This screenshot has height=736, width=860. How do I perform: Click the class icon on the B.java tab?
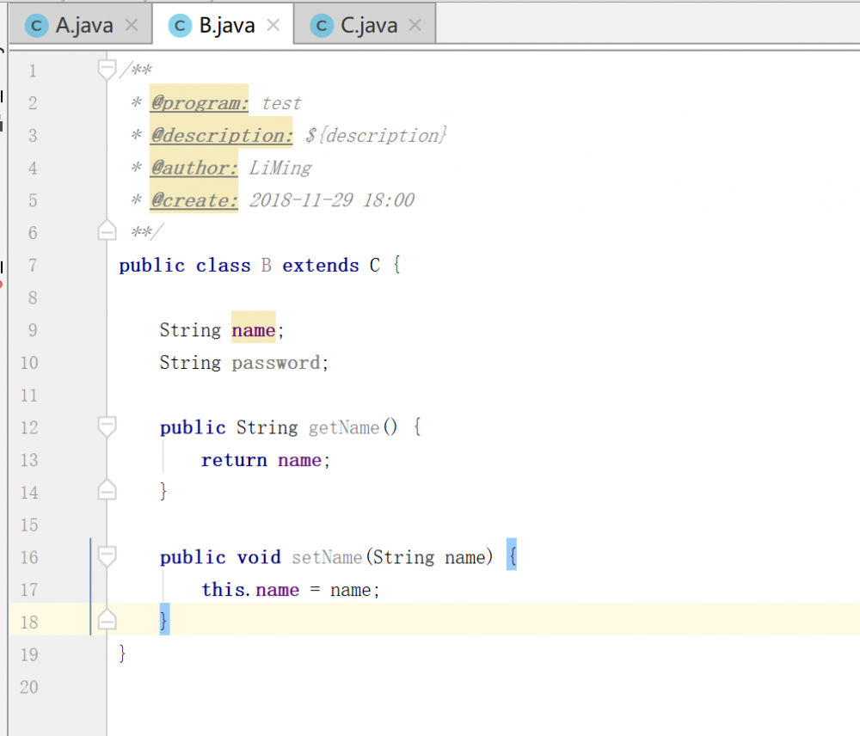click(x=179, y=25)
